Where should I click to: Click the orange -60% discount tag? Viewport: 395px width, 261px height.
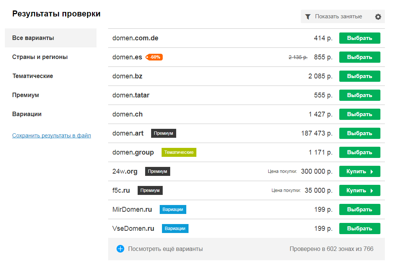[x=154, y=57]
